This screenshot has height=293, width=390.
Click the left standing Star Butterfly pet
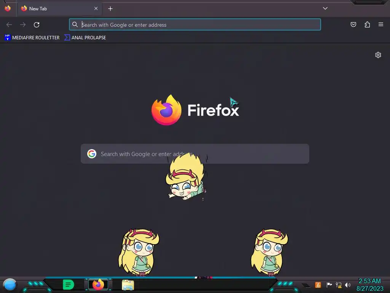point(139,252)
